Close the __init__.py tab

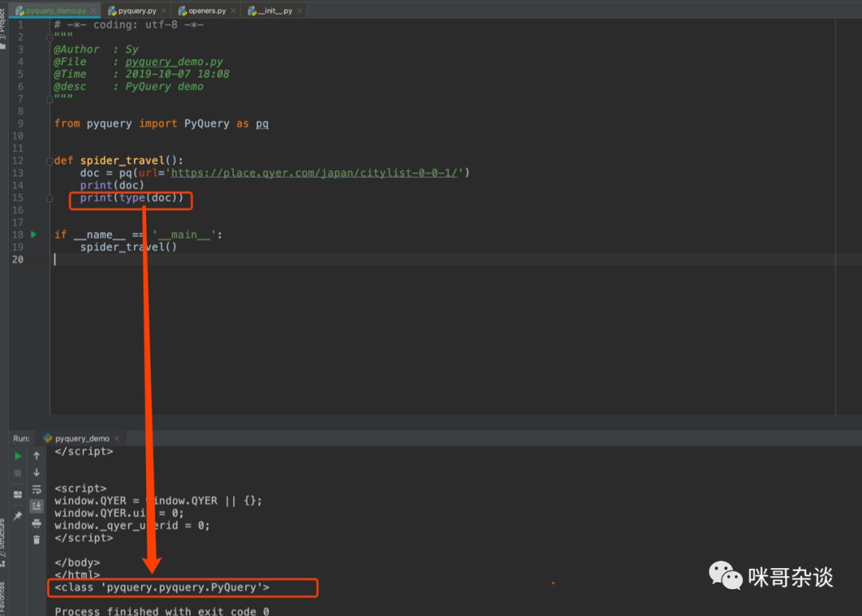click(x=299, y=10)
